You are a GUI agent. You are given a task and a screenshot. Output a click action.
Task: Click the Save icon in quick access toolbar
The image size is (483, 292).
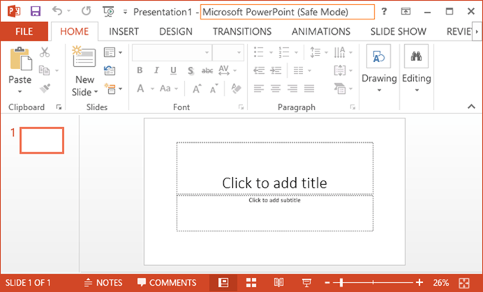[x=35, y=11]
